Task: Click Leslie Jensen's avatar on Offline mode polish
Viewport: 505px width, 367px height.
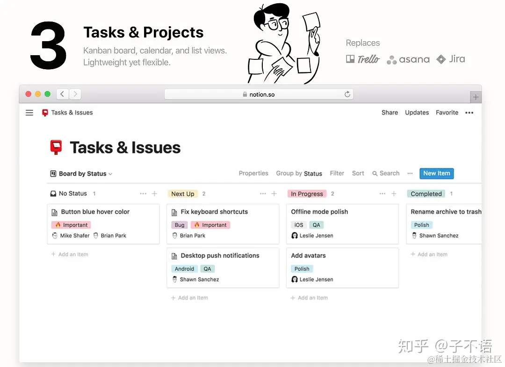Action: [295, 236]
